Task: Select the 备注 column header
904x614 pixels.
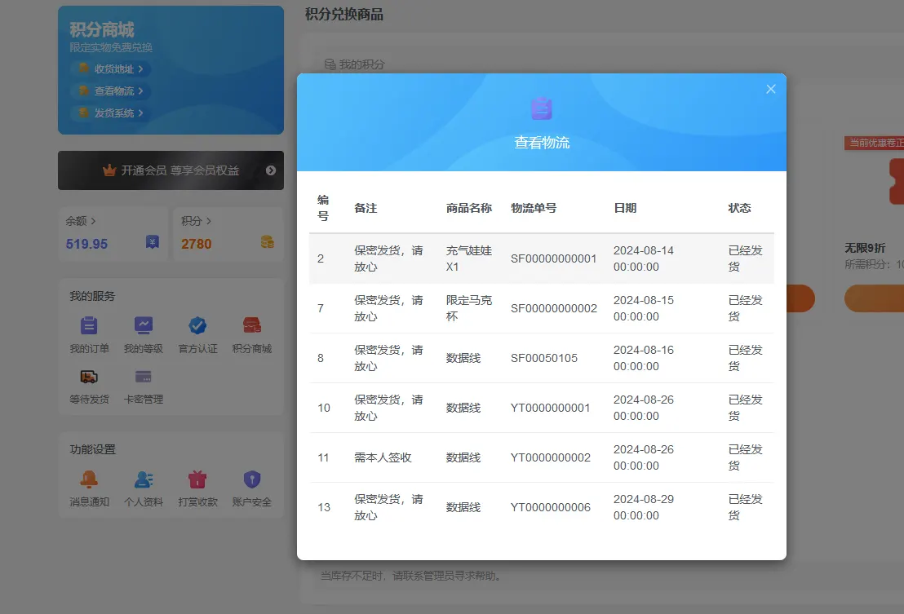Action: (366, 208)
